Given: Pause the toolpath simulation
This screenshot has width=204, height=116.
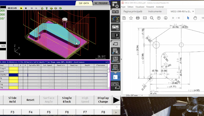Looking at the screenshot, I should tap(26, 8).
